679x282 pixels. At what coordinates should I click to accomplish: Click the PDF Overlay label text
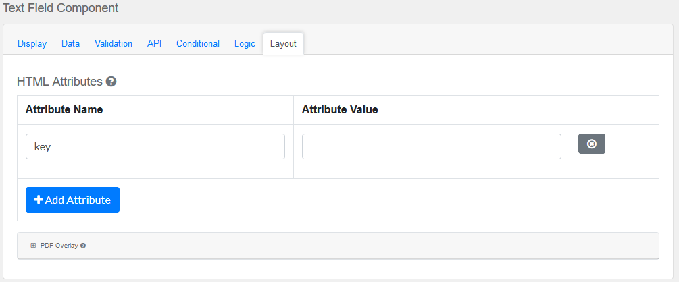pos(59,246)
